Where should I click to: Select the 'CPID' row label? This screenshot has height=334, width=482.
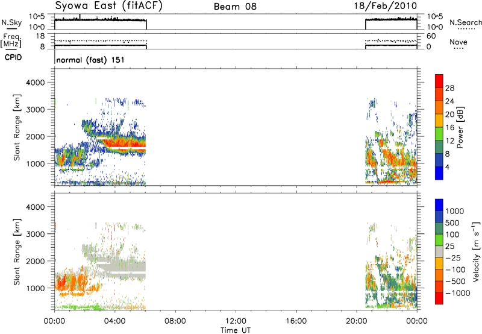[x=13, y=57]
